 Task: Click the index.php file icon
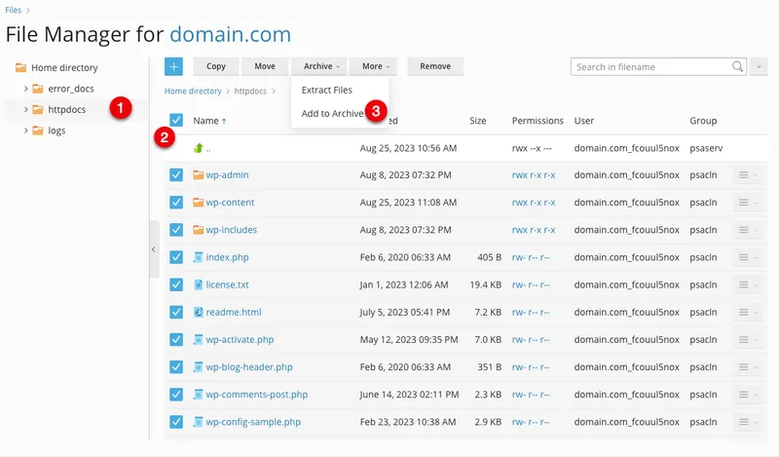[x=198, y=258]
